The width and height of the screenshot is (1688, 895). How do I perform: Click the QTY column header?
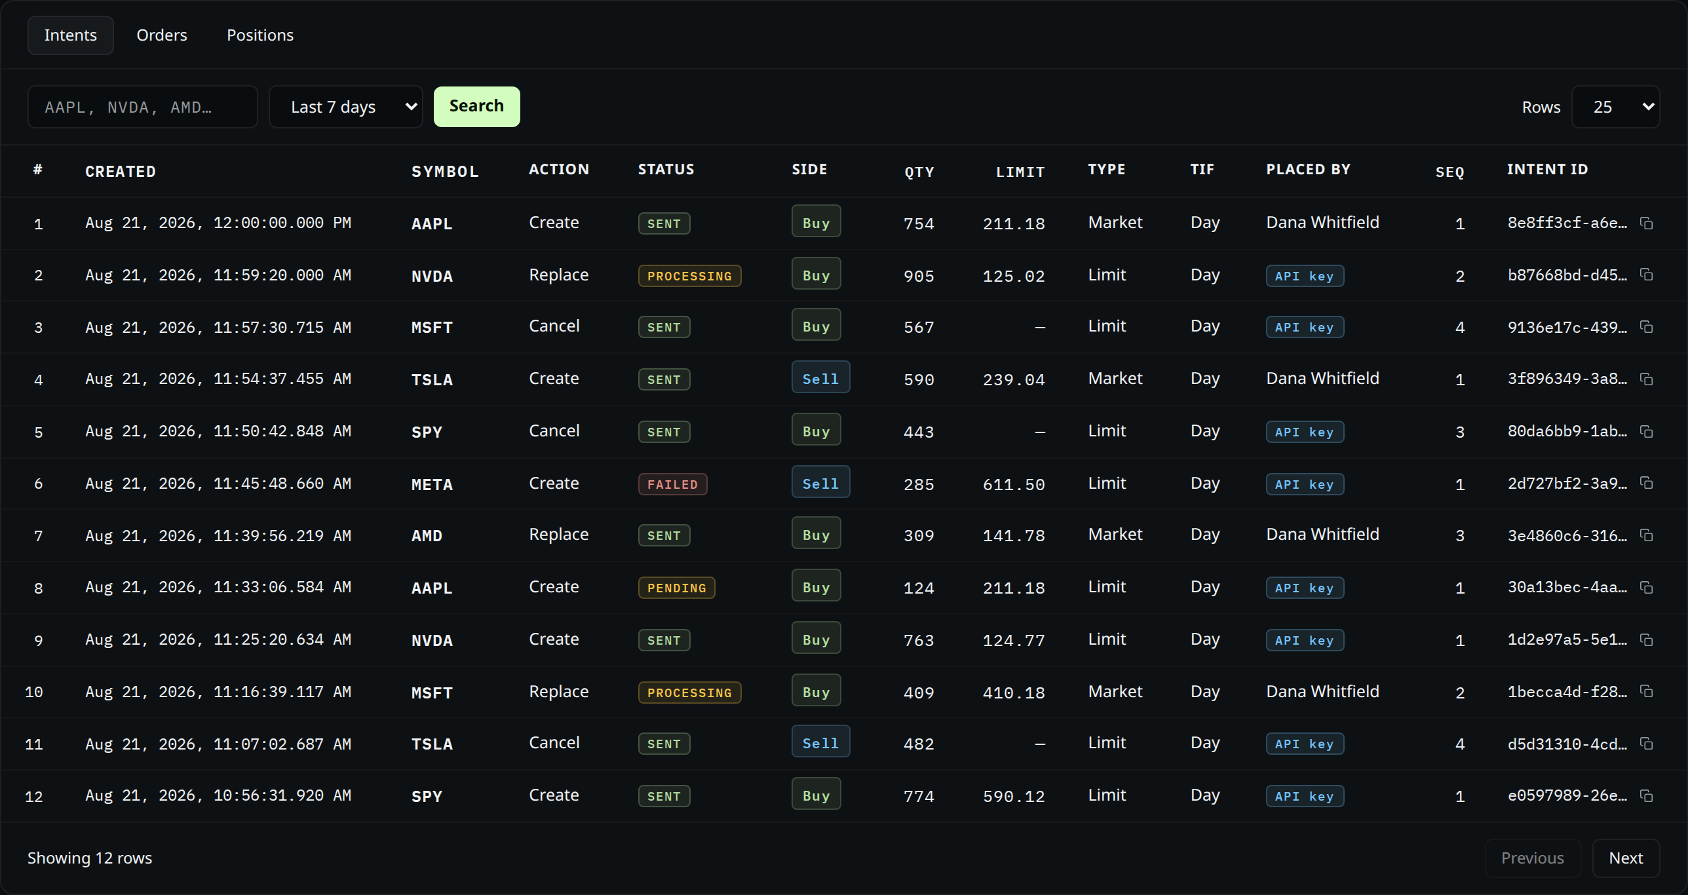[919, 172]
